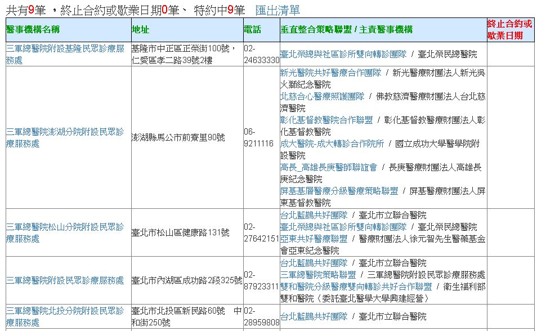
Task: Open 三軍總醫院附設民眾診療服務處 Neihu institution link
Action: coord(65,280)
